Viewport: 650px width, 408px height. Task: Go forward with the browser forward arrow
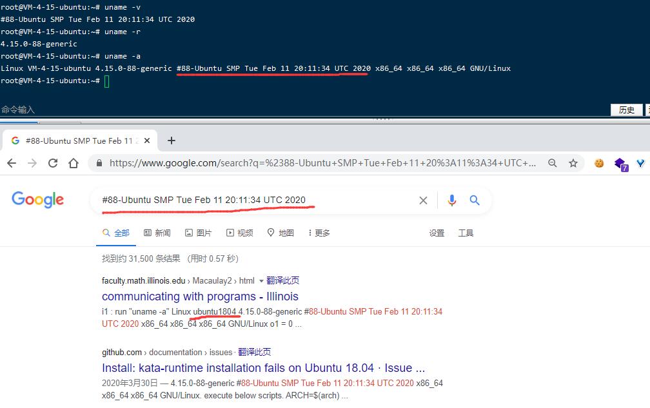tap(32, 163)
